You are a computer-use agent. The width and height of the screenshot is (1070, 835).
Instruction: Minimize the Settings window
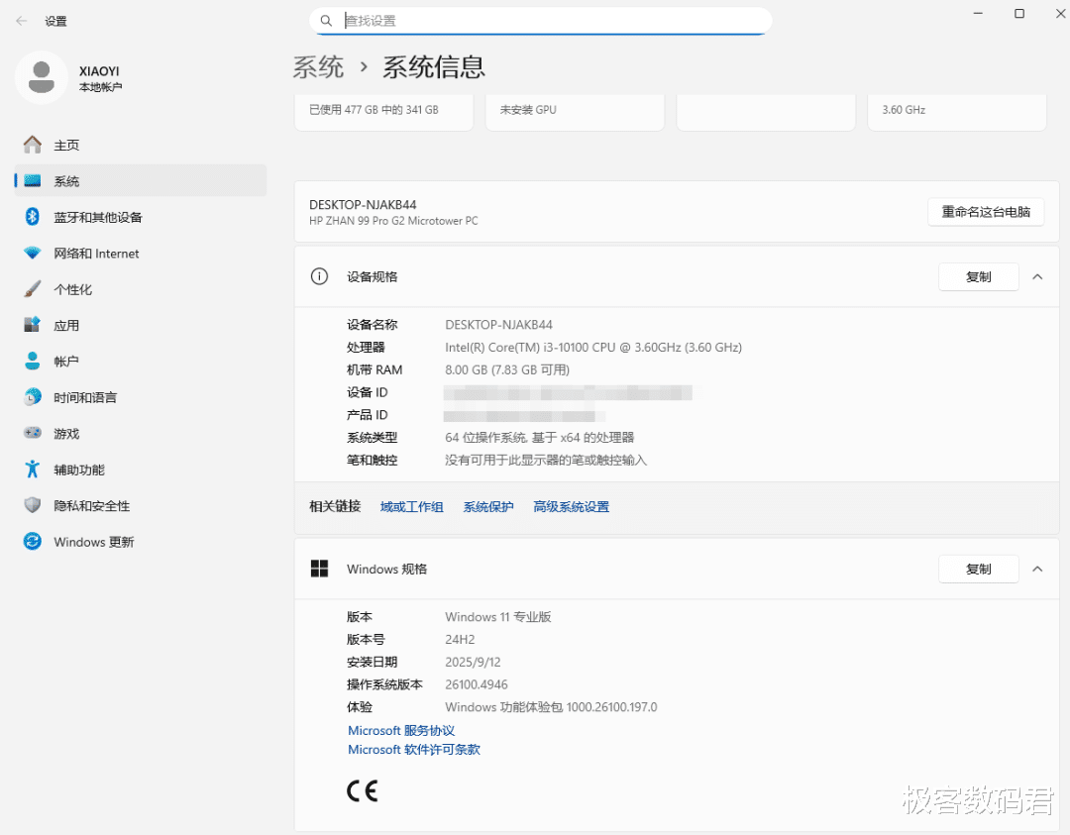(x=978, y=14)
